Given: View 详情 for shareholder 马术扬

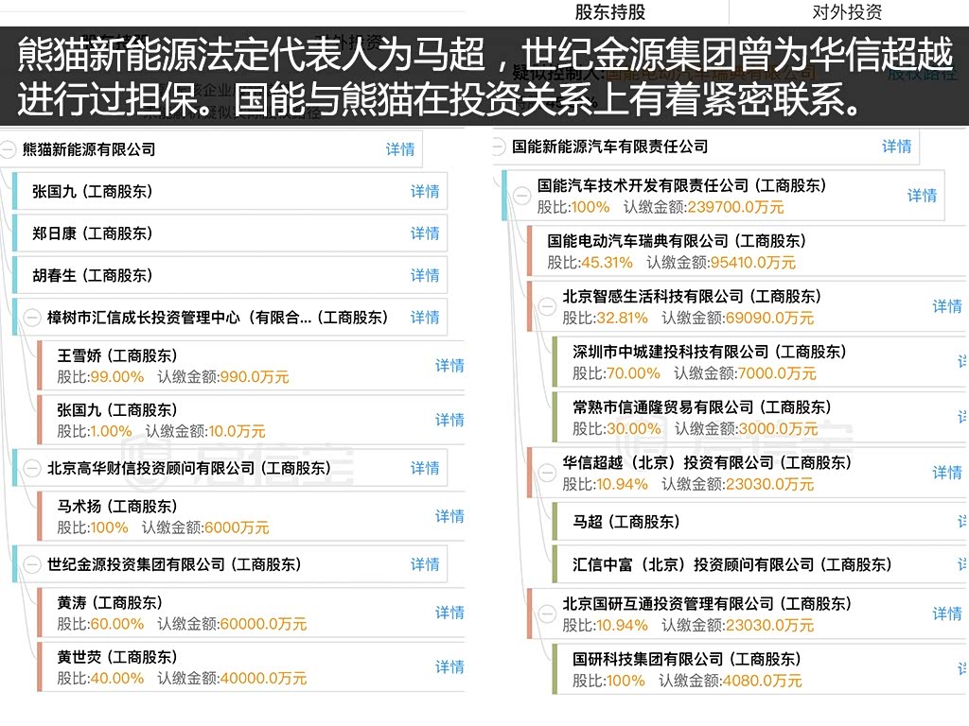Looking at the screenshot, I should pos(449,516).
